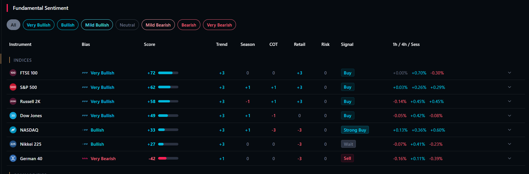Image resolution: width=529 pixels, height=174 pixels.
Task: Click the S&P 500 red icon
Action: click(x=13, y=87)
